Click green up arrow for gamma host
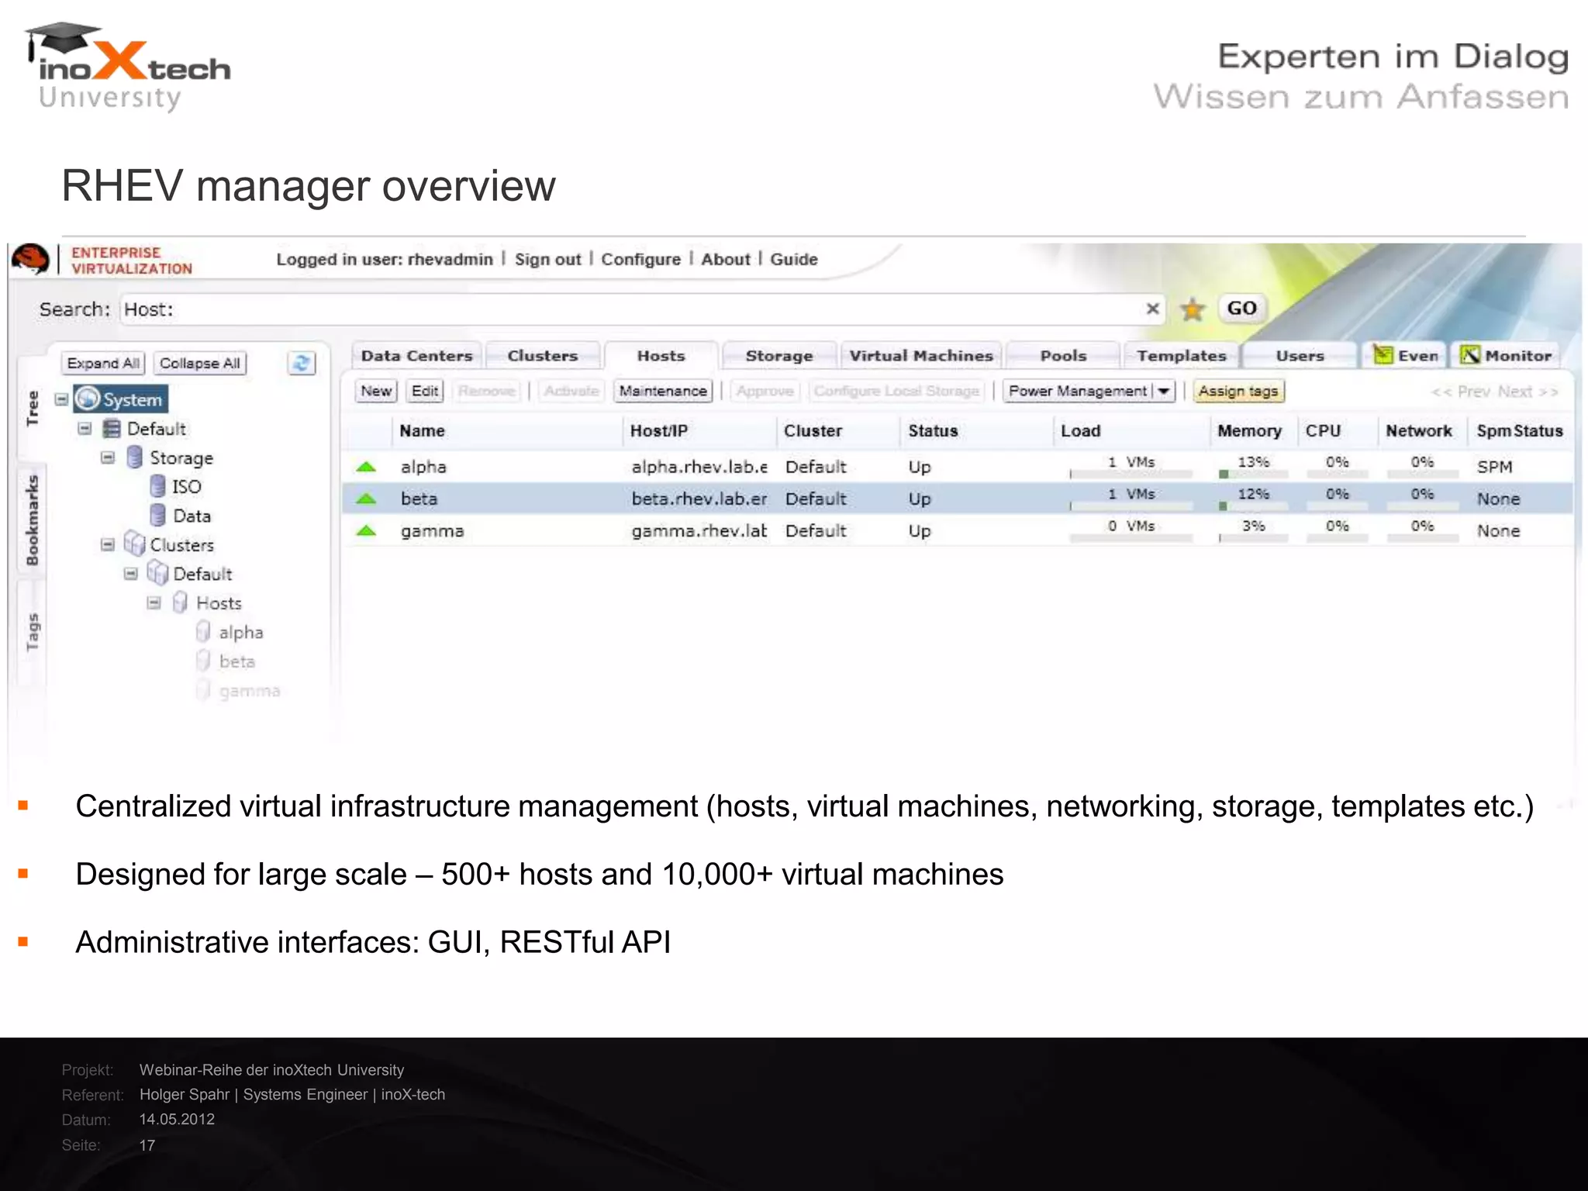1588x1191 pixels. pos(366,531)
